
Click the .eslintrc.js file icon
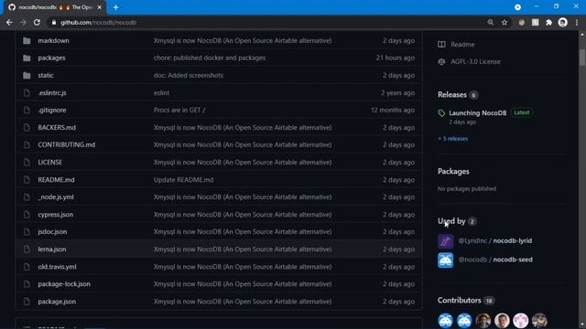(x=27, y=92)
